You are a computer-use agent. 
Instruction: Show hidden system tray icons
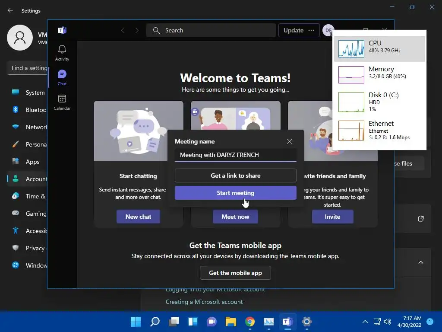pyautogui.click(x=365, y=322)
